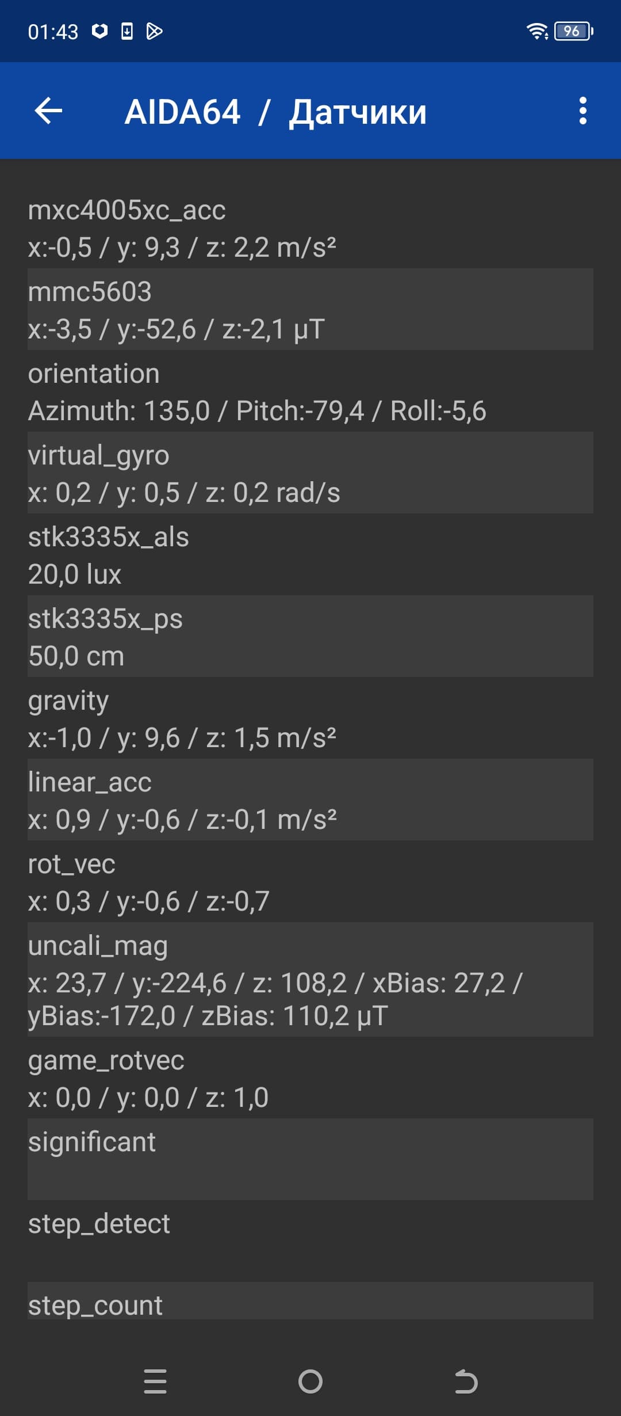Tap the uncali_mag sensor entry
Image resolution: width=621 pixels, height=1416 pixels.
(x=310, y=980)
